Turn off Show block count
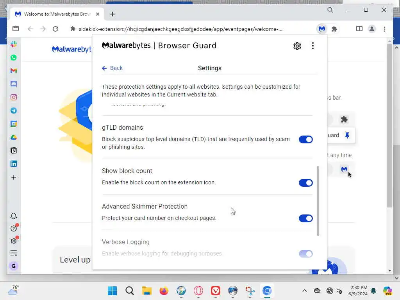The width and height of the screenshot is (400, 300). click(305, 183)
